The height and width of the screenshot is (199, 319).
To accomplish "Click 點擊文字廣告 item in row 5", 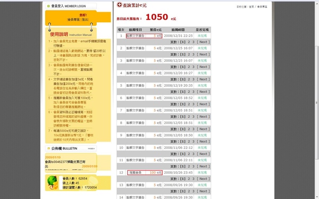I will tap(135, 85).
